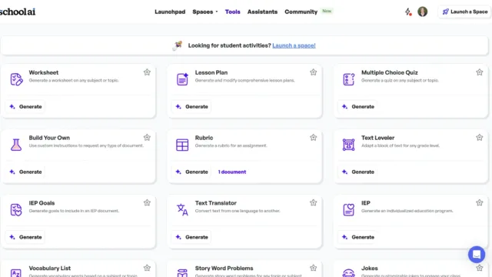The width and height of the screenshot is (492, 277).
Task: Click the Text Leveler icon
Action: pyautogui.click(x=348, y=145)
